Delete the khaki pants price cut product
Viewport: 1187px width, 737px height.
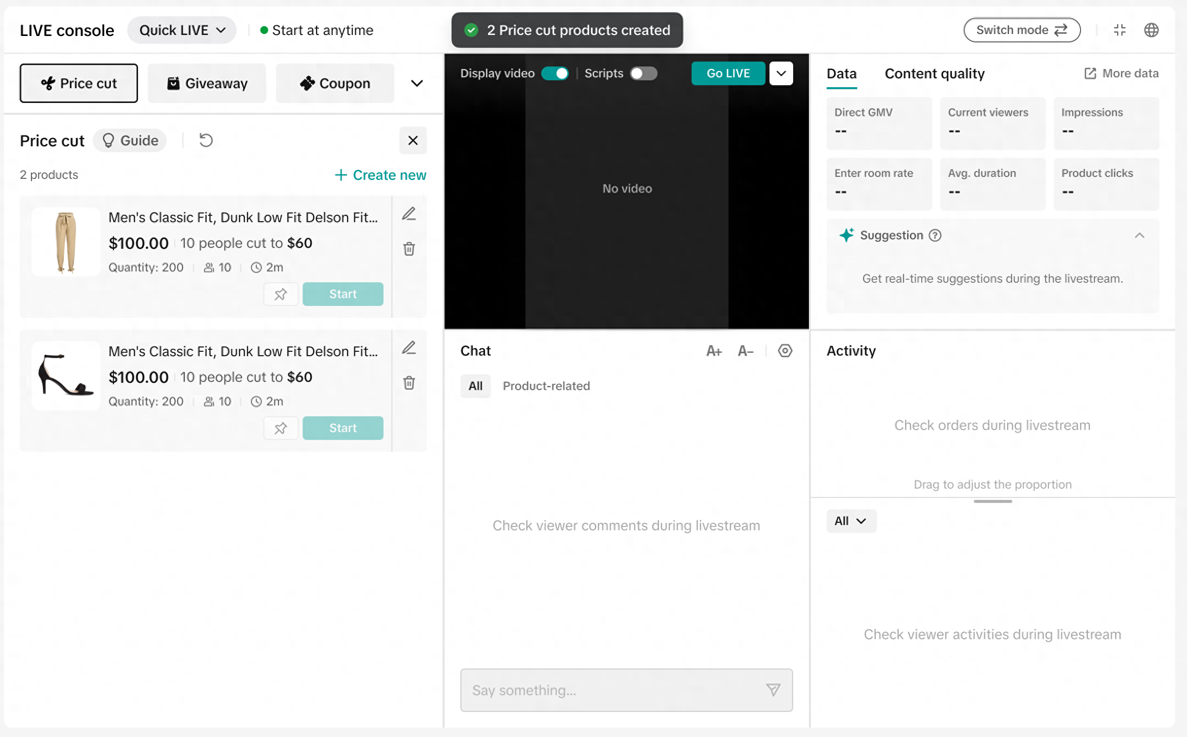[409, 248]
